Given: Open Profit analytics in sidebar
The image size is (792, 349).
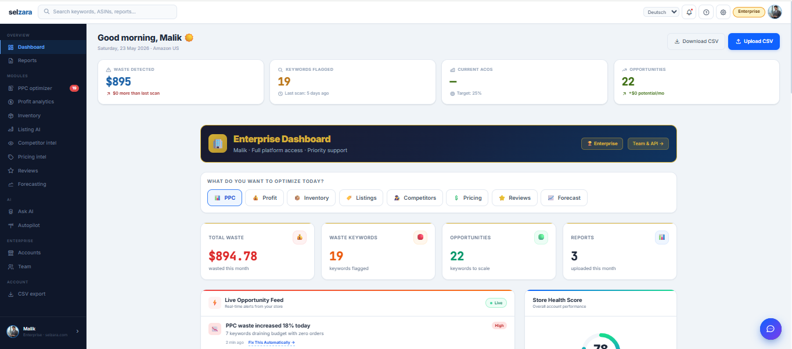Looking at the screenshot, I should (43, 102).
